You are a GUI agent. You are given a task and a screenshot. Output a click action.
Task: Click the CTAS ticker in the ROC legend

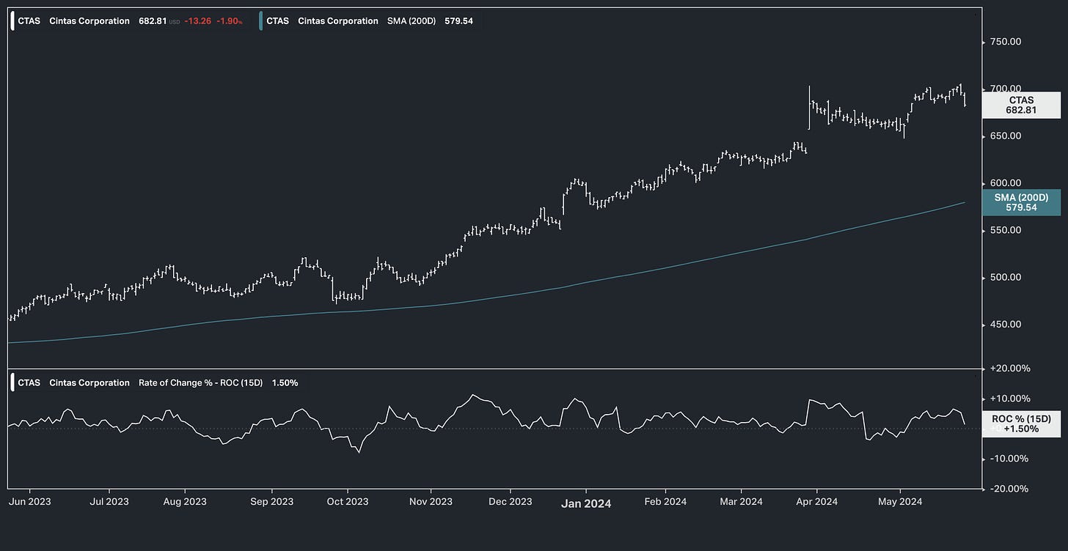click(29, 382)
